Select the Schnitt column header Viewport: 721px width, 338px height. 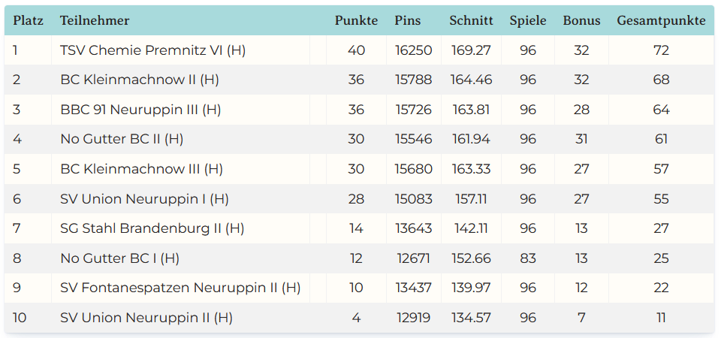471,21
